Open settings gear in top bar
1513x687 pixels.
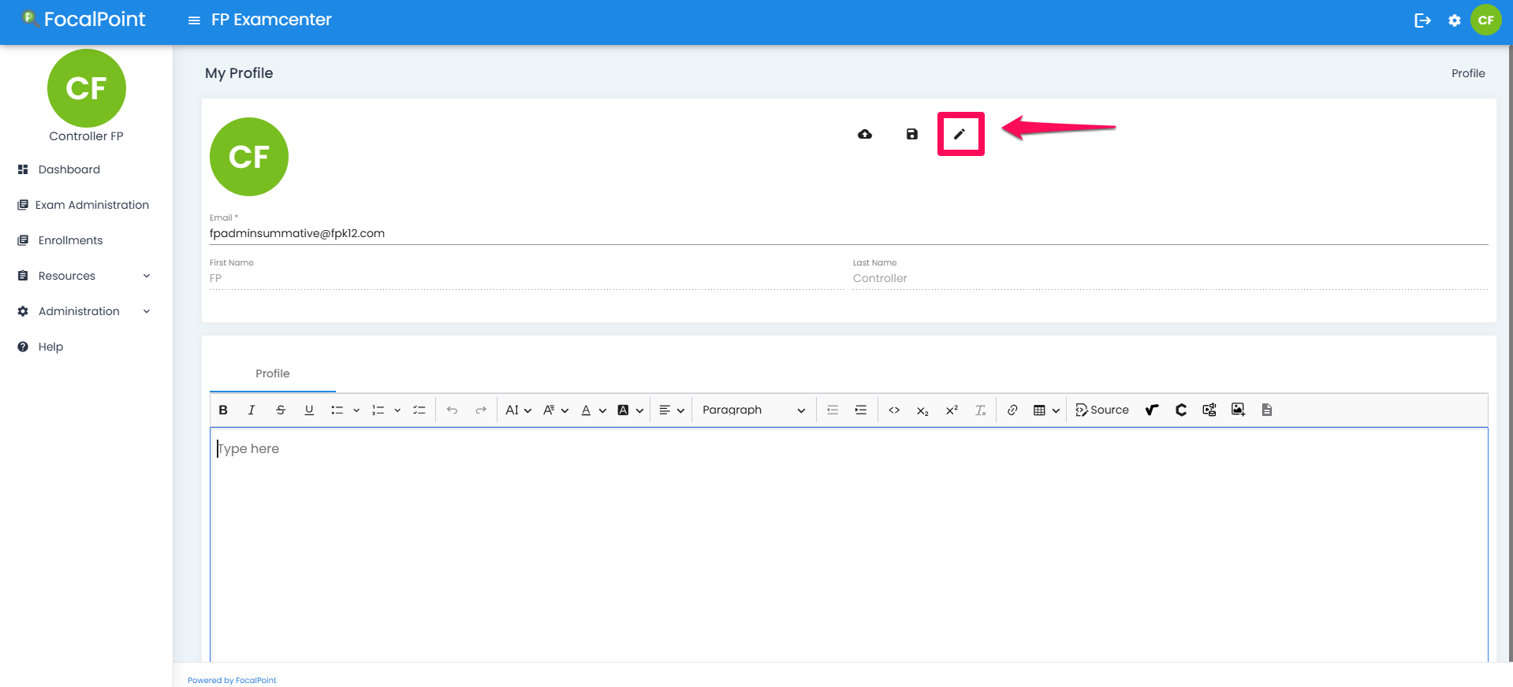coord(1455,20)
